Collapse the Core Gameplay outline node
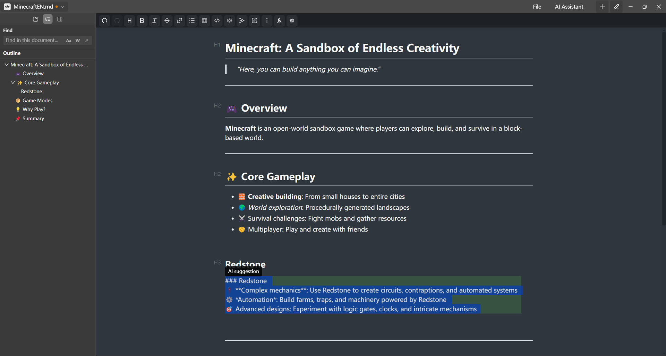Viewport: 666px width, 356px height. click(13, 83)
